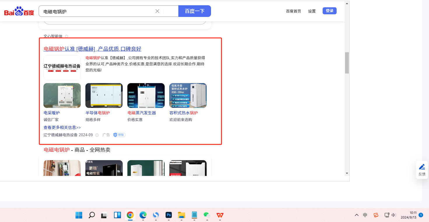Click the page scrollbar thumb
Screen dimensions: 429x222
tap(347, 63)
